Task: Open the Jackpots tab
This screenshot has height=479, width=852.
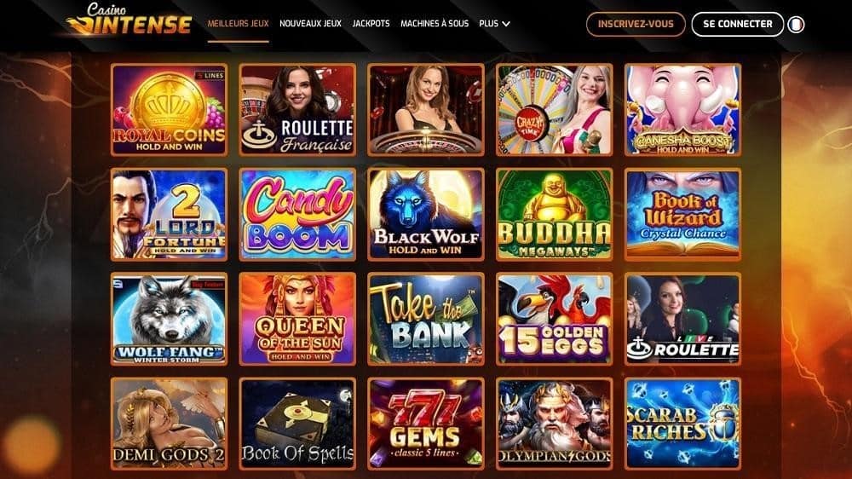Action: (371, 24)
